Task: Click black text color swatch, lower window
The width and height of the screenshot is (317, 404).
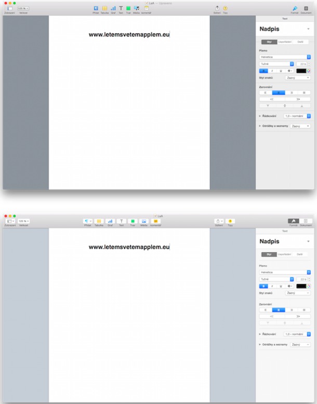Action: pos(301,286)
